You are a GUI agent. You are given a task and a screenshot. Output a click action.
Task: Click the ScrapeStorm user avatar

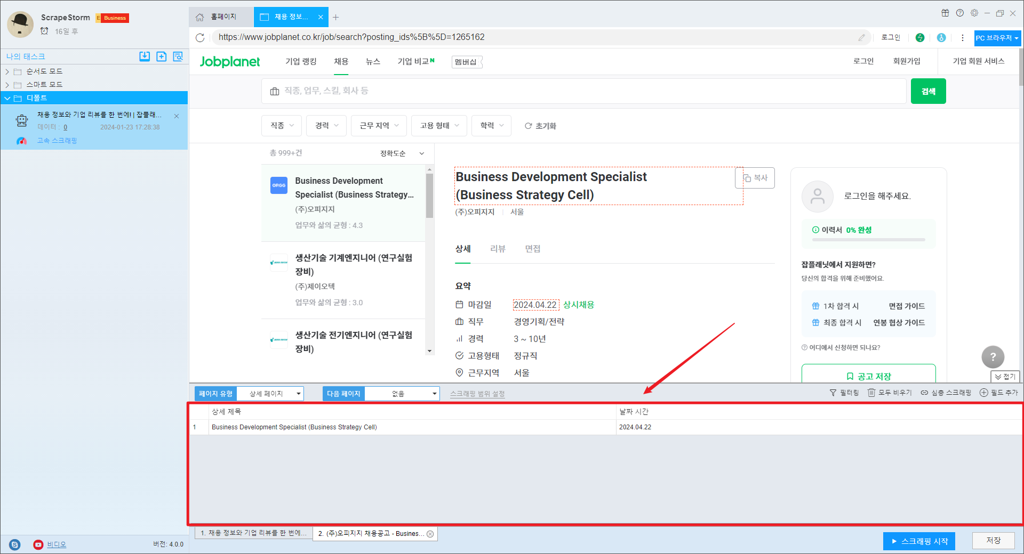click(x=20, y=24)
